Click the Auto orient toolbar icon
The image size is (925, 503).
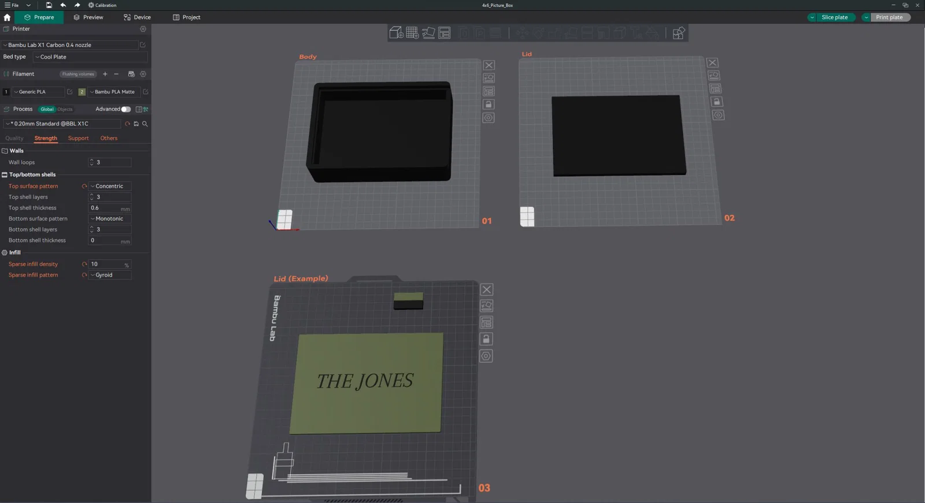click(428, 33)
